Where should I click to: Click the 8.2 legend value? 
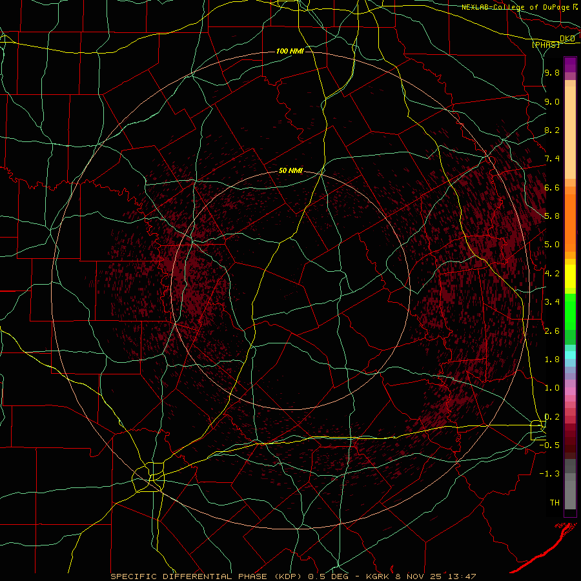click(x=552, y=130)
